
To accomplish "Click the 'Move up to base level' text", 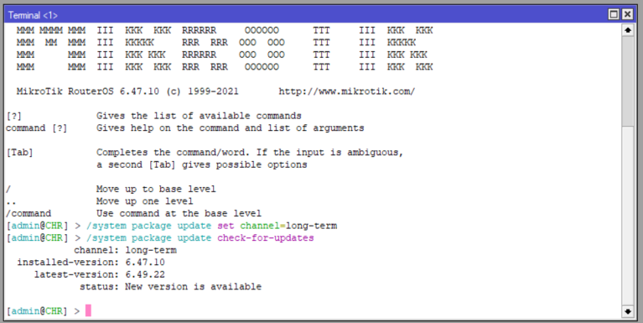I will pyautogui.click(x=156, y=190).
